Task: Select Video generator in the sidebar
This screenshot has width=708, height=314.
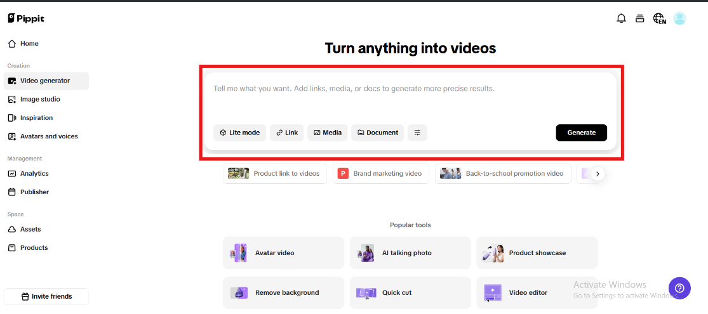Action: pyautogui.click(x=46, y=81)
